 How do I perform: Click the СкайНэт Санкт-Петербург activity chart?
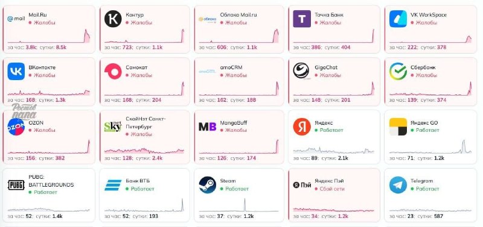(x=144, y=150)
